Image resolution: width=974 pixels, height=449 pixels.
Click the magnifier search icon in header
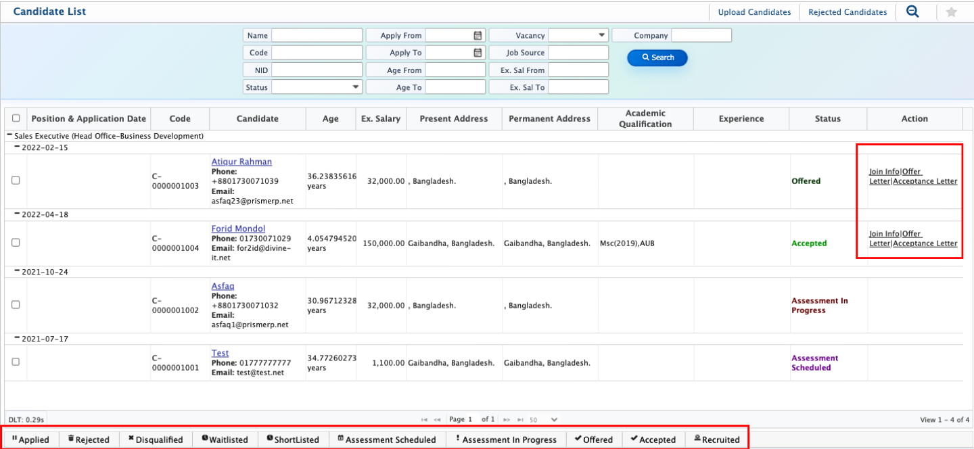[x=912, y=11]
